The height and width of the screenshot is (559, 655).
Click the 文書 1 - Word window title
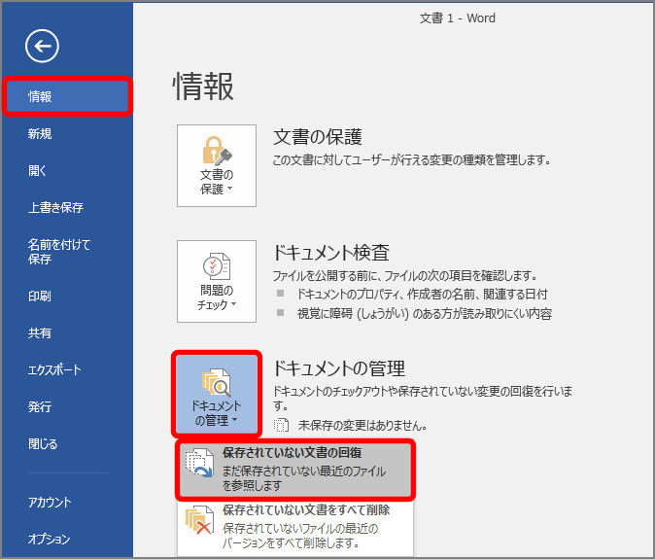[458, 18]
